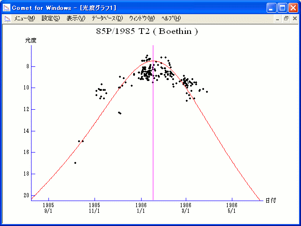This screenshot has width=301, height=226.
Task: Click the 日付 x-axis label
Action: pos(270,200)
